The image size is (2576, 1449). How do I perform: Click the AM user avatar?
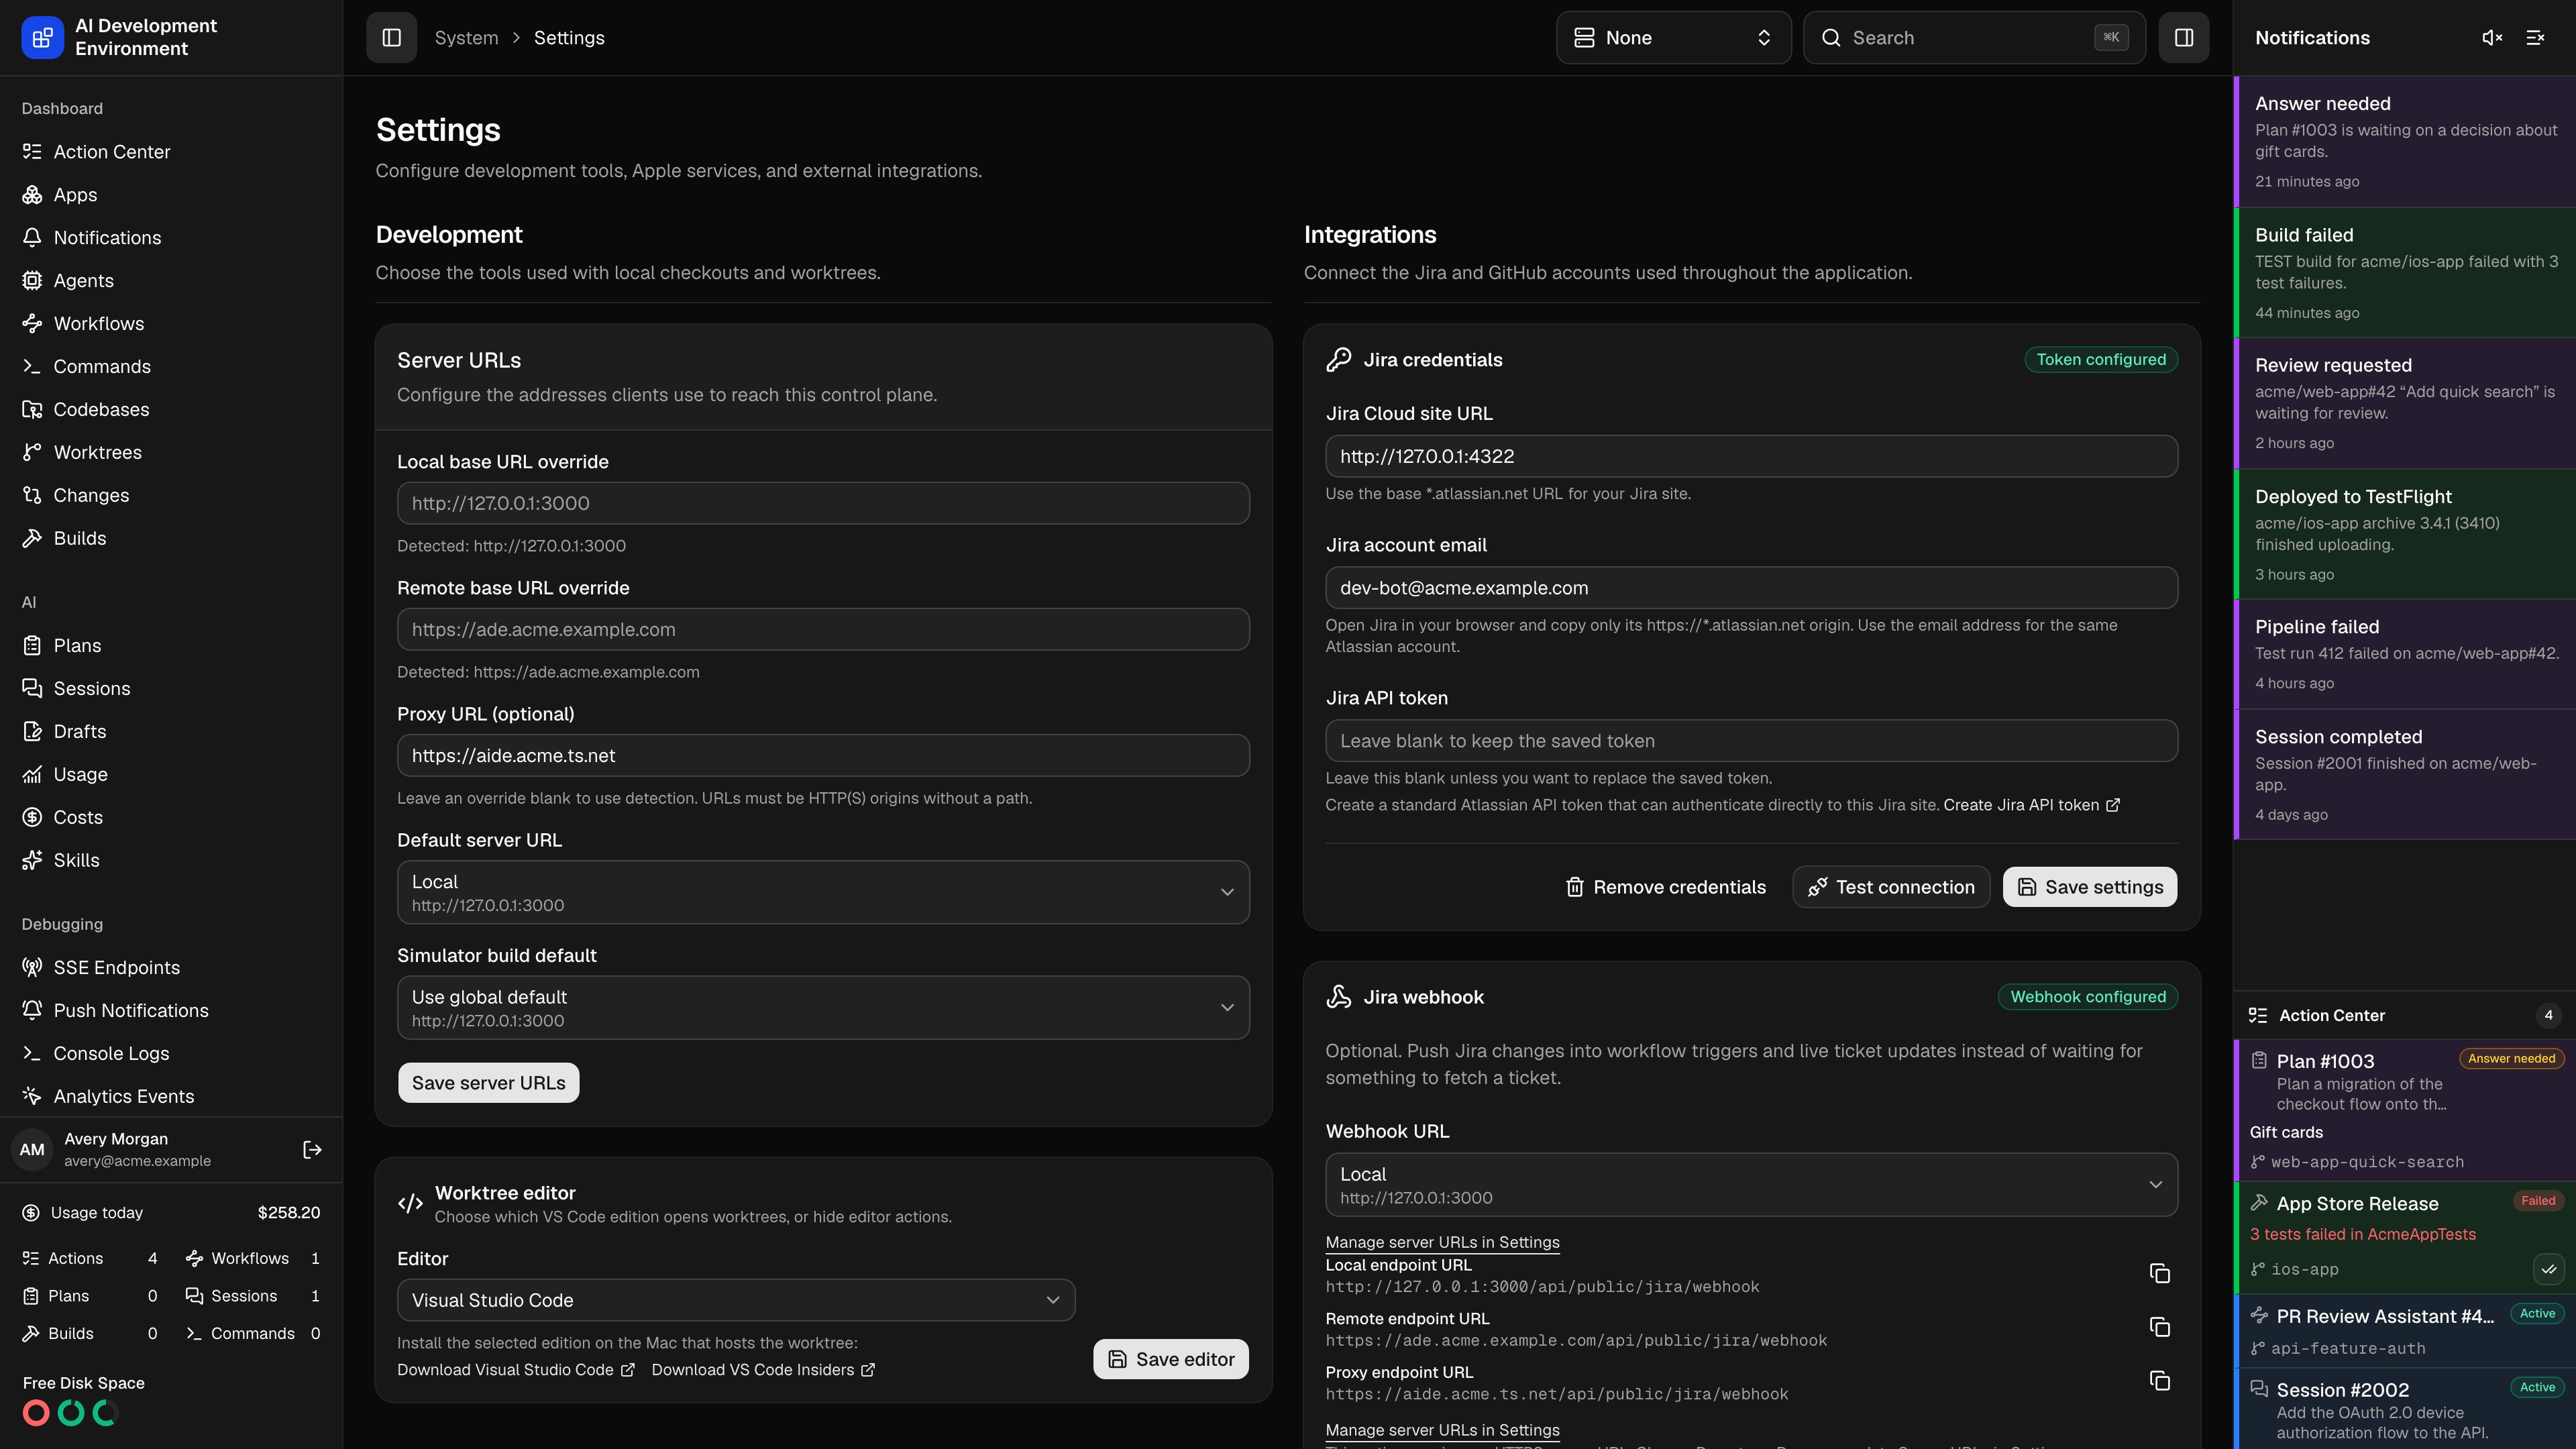click(32, 1150)
